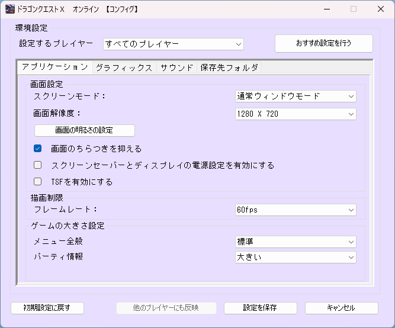Enable スクリーンセーバーとディスプレイの電源設定 checkbox
Viewport: 395px width, 328px height.
(x=37, y=165)
